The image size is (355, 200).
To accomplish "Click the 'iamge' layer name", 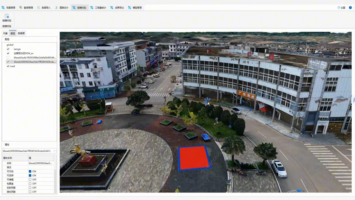I will [17, 49].
